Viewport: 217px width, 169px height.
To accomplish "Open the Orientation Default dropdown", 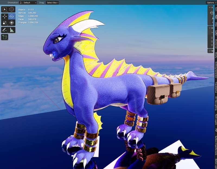I will (x=28, y=3).
